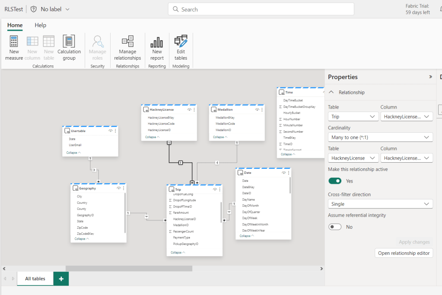Viewport: 442px width, 295px height.
Task: Click the sensitivity label shield icon
Action: tap(34, 9)
